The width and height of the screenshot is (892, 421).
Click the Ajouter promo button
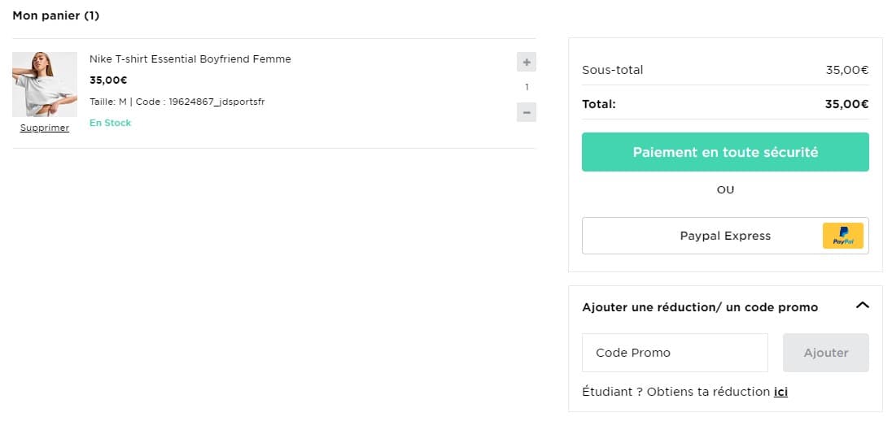coord(825,353)
